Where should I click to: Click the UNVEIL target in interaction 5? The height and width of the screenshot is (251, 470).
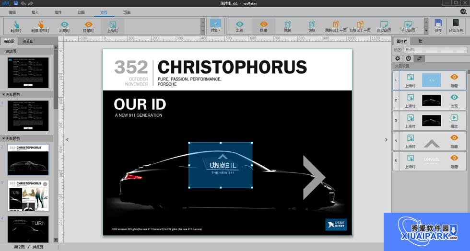[x=431, y=160]
